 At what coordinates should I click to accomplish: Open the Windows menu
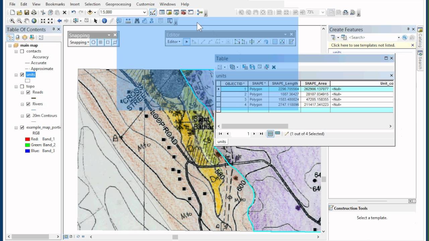[x=168, y=4]
